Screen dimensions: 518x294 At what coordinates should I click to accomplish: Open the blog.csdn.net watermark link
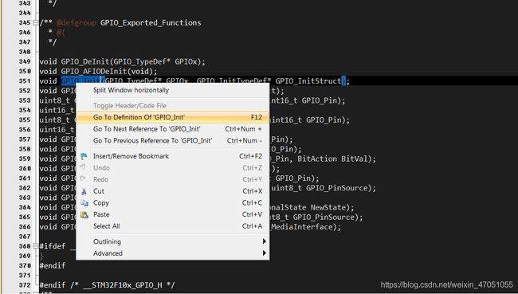446,284
